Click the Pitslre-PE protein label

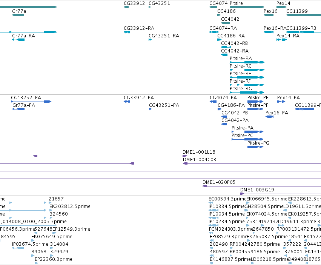click(x=258, y=98)
